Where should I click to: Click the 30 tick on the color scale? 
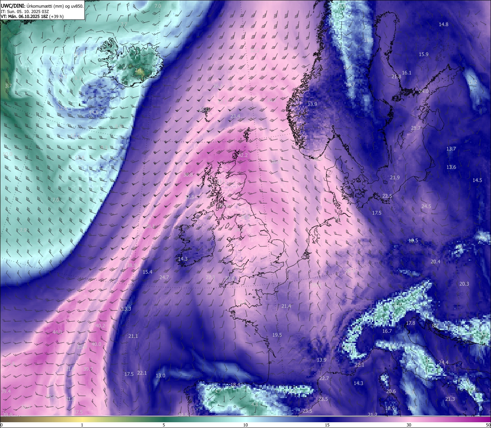click(409, 425)
